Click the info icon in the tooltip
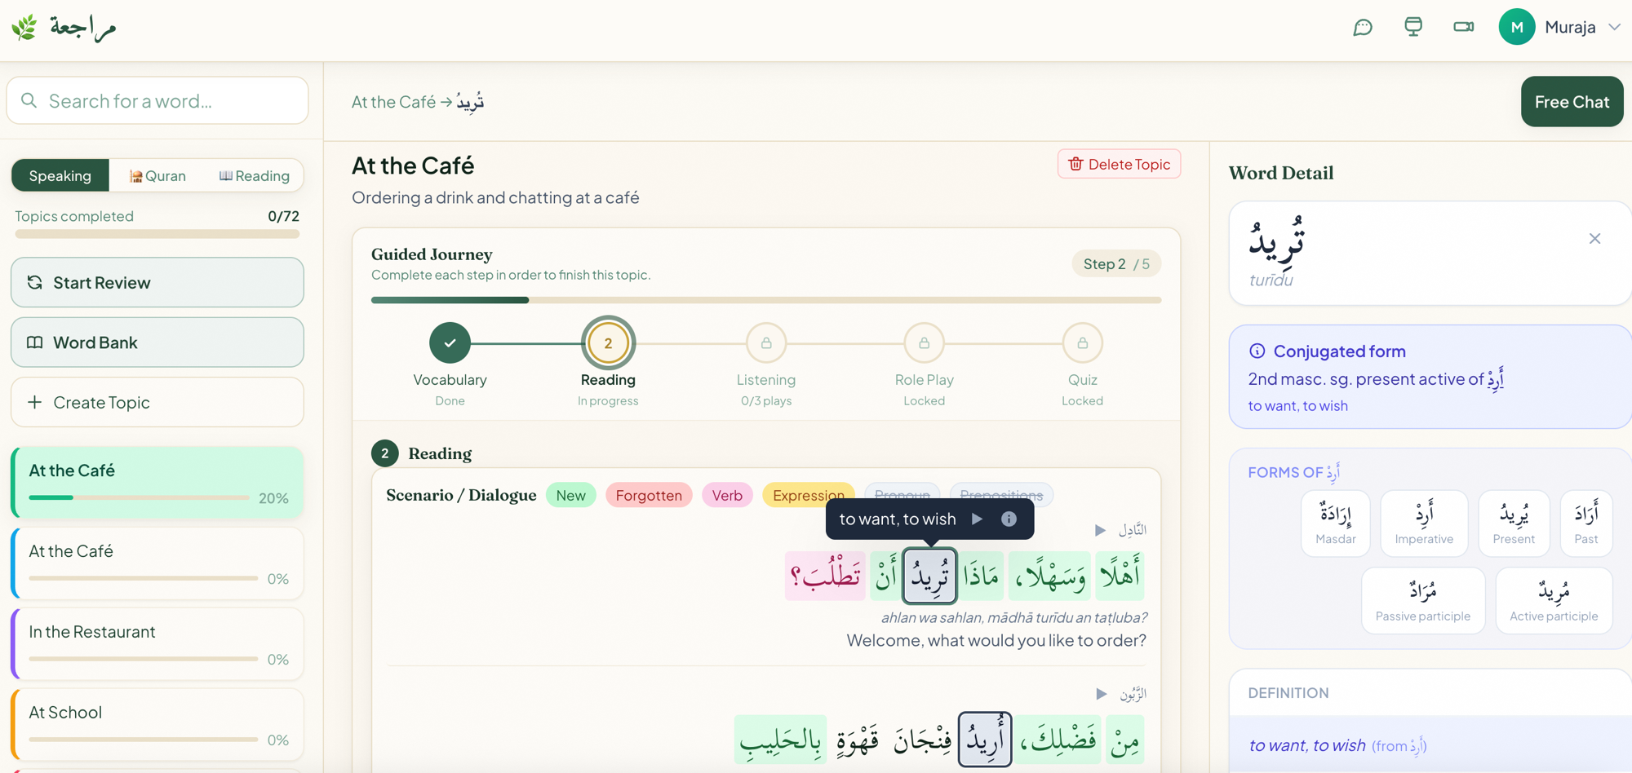1632x773 pixels. pyautogui.click(x=1009, y=519)
